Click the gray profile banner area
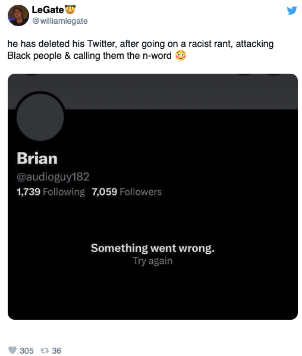 [x=153, y=92]
